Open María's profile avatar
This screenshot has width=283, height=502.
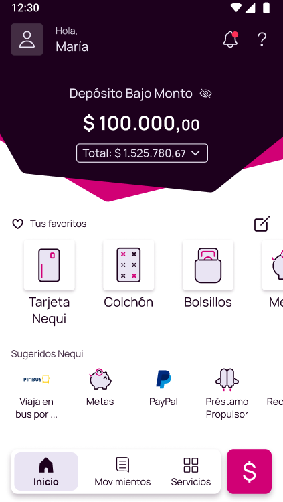click(27, 39)
